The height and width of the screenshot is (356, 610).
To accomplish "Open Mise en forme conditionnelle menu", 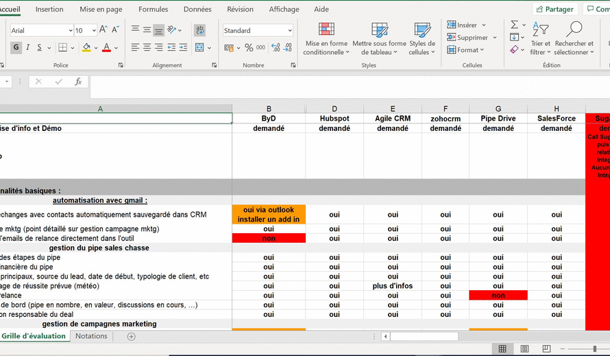I will [326, 39].
